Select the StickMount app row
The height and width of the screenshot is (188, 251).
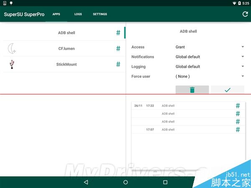[x=64, y=64]
